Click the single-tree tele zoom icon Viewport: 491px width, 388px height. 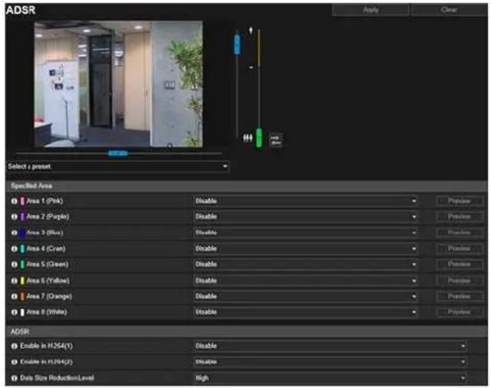click(251, 31)
